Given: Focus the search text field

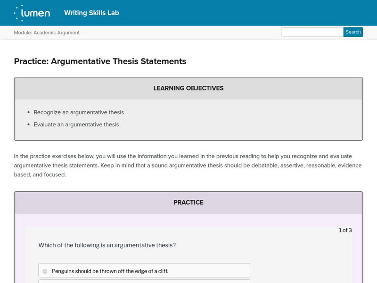Looking at the screenshot, I should pyautogui.click(x=312, y=32).
